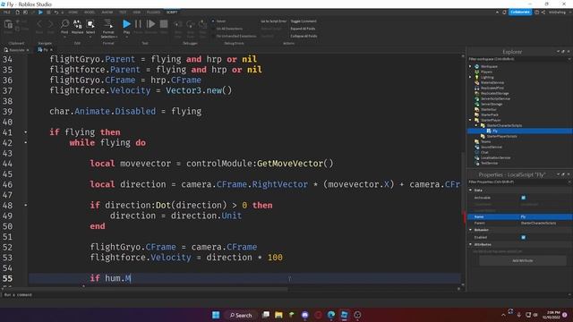
Task: Select the Never break-on-exceptions option
Action: 219,21
